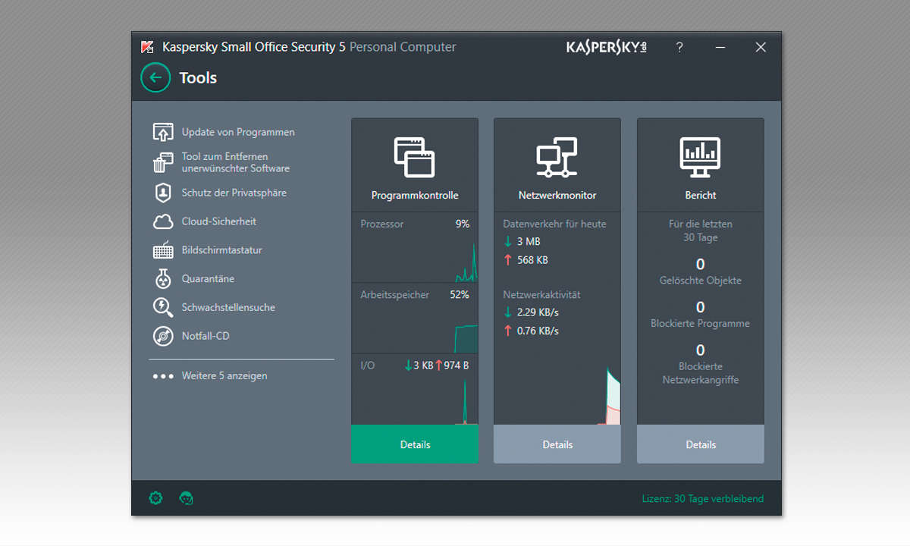Click the Tools page heading
910x546 pixels.
click(x=198, y=77)
